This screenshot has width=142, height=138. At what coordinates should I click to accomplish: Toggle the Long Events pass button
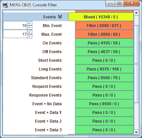pyautogui.click(x=104, y=69)
